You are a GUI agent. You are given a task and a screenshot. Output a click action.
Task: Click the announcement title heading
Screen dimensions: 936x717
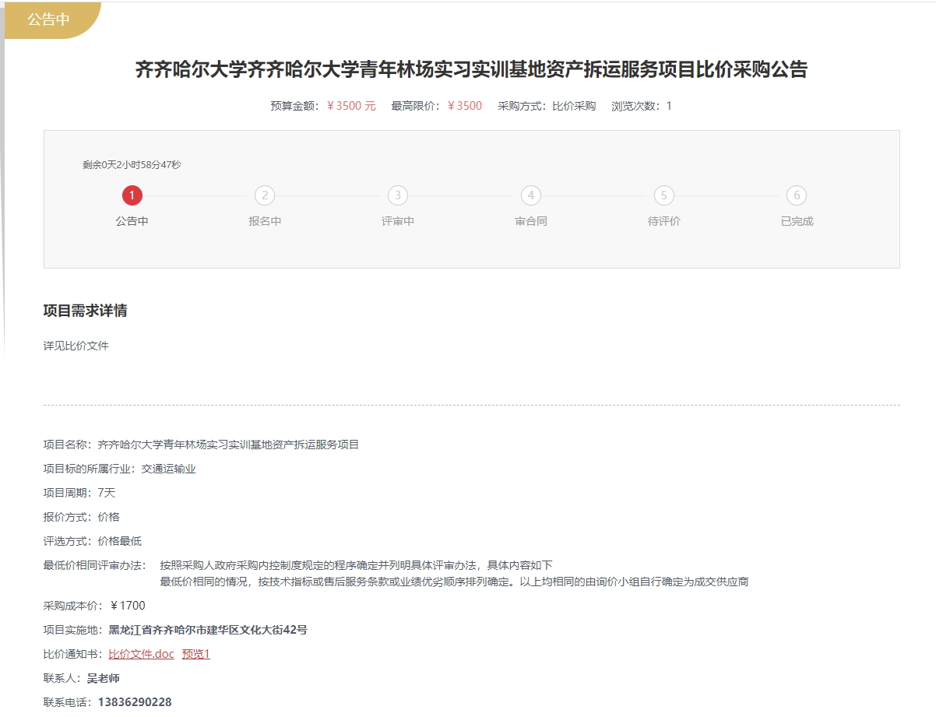point(471,70)
